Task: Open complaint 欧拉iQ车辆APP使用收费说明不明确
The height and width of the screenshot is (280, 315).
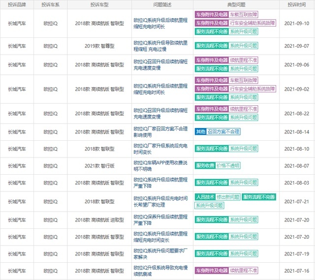Action: [160, 166]
